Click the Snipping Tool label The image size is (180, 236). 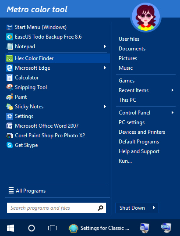(x=31, y=87)
